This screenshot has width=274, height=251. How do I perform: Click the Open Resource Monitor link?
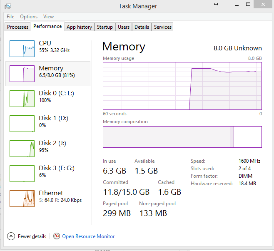pos(88,236)
